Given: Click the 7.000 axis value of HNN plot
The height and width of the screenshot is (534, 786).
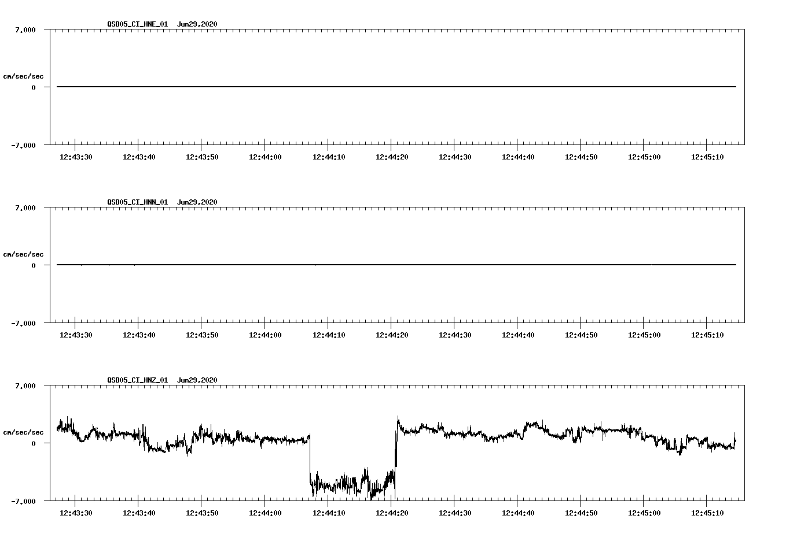Looking at the screenshot, I should point(25,208).
